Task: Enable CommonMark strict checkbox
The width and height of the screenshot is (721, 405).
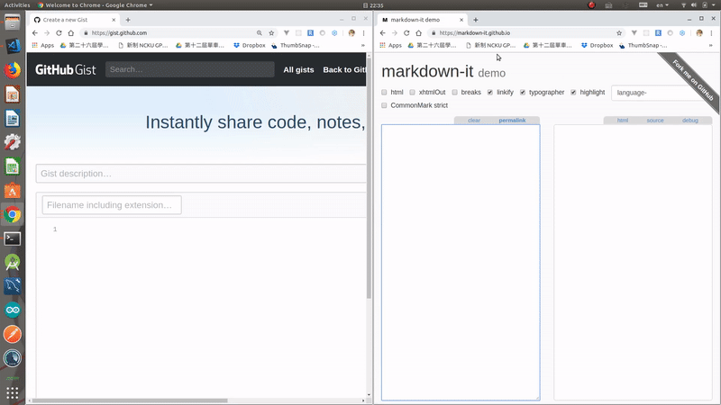Action: [x=384, y=105]
